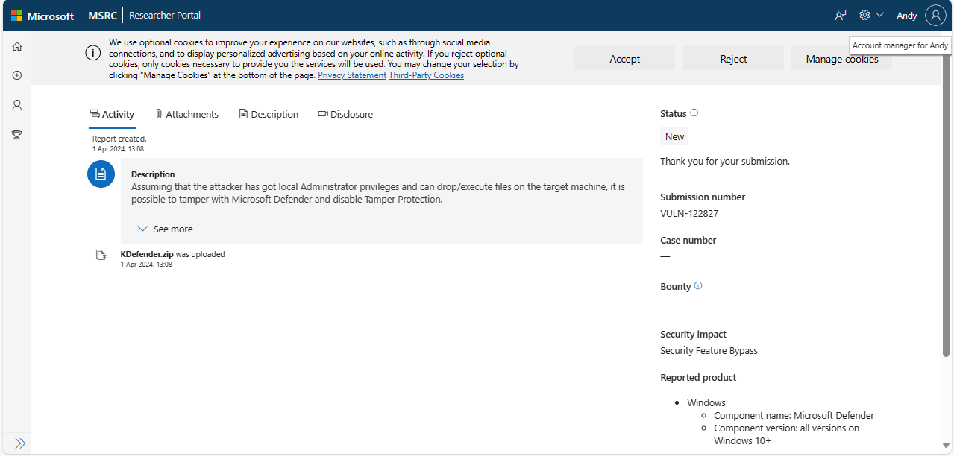
Task: Click the Status info icon
Action: pyautogui.click(x=694, y=113)
